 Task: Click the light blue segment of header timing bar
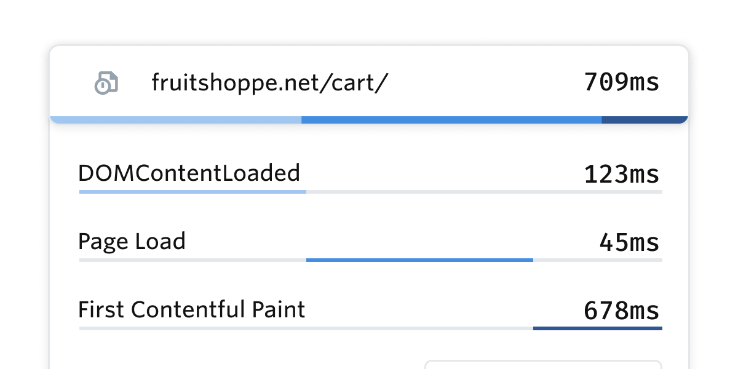click(176, 119)
